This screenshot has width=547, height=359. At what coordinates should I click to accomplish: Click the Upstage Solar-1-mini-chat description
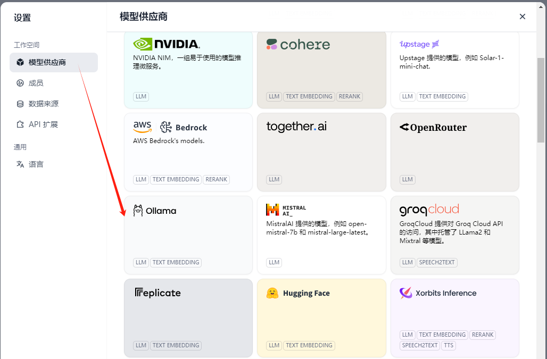click(451, 62)
